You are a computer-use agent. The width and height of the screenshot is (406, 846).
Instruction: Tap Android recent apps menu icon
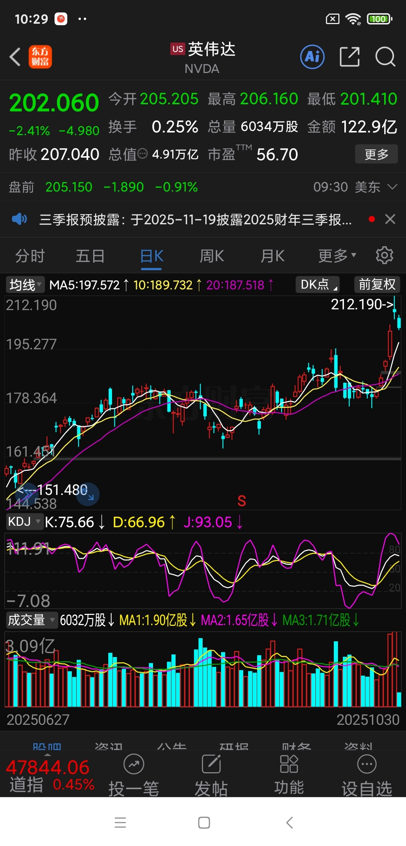pyautogui.click(x=120, y=823)
